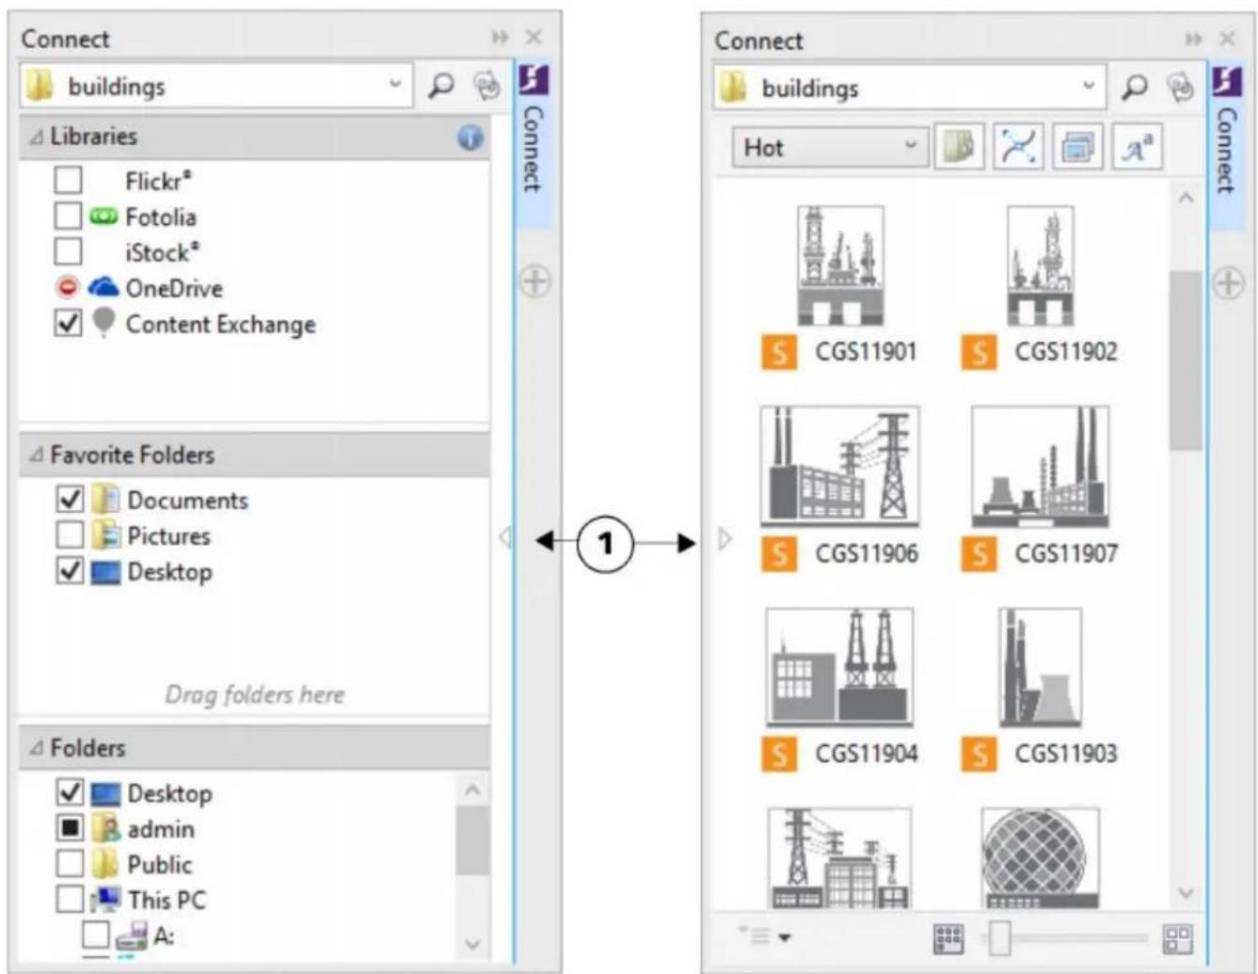Click the stacked windows toolbar icon
1258x974 pixels.
click(1077, 147)
